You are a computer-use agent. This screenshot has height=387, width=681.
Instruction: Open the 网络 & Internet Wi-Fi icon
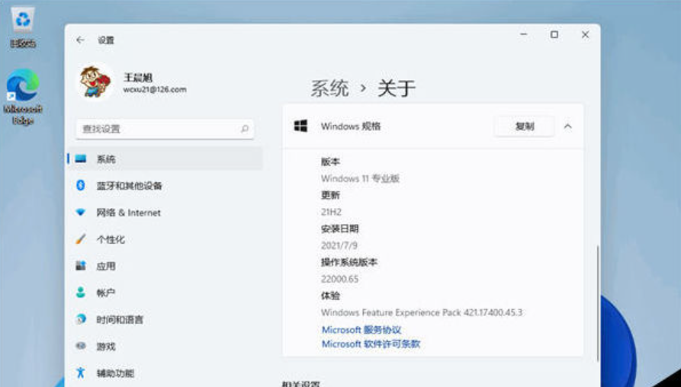point(81,213)
